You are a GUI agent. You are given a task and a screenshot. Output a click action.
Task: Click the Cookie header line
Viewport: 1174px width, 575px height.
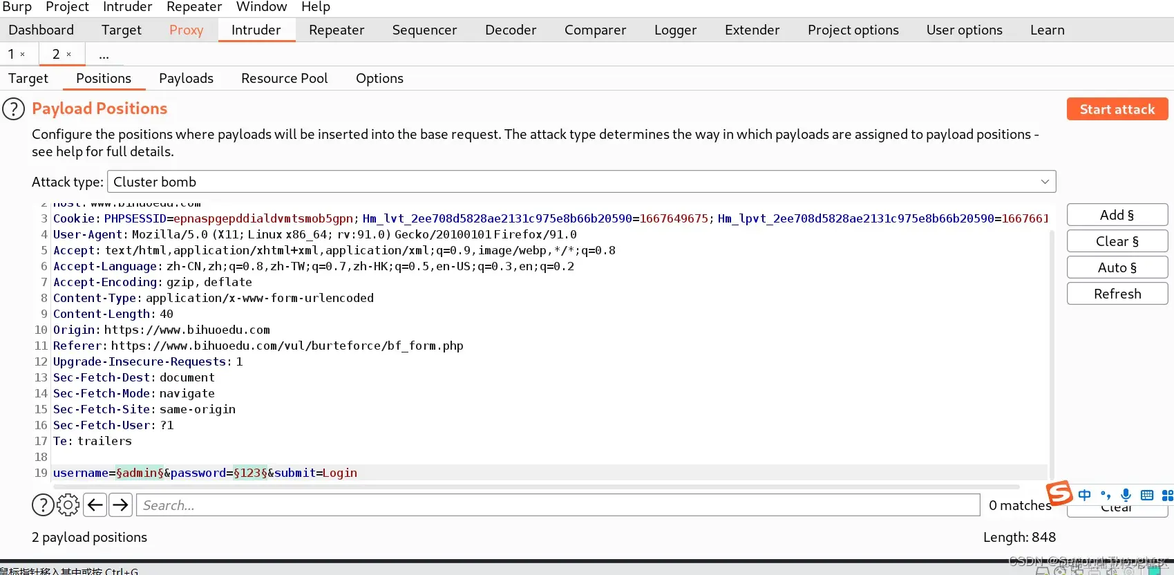tap(550, 218)
